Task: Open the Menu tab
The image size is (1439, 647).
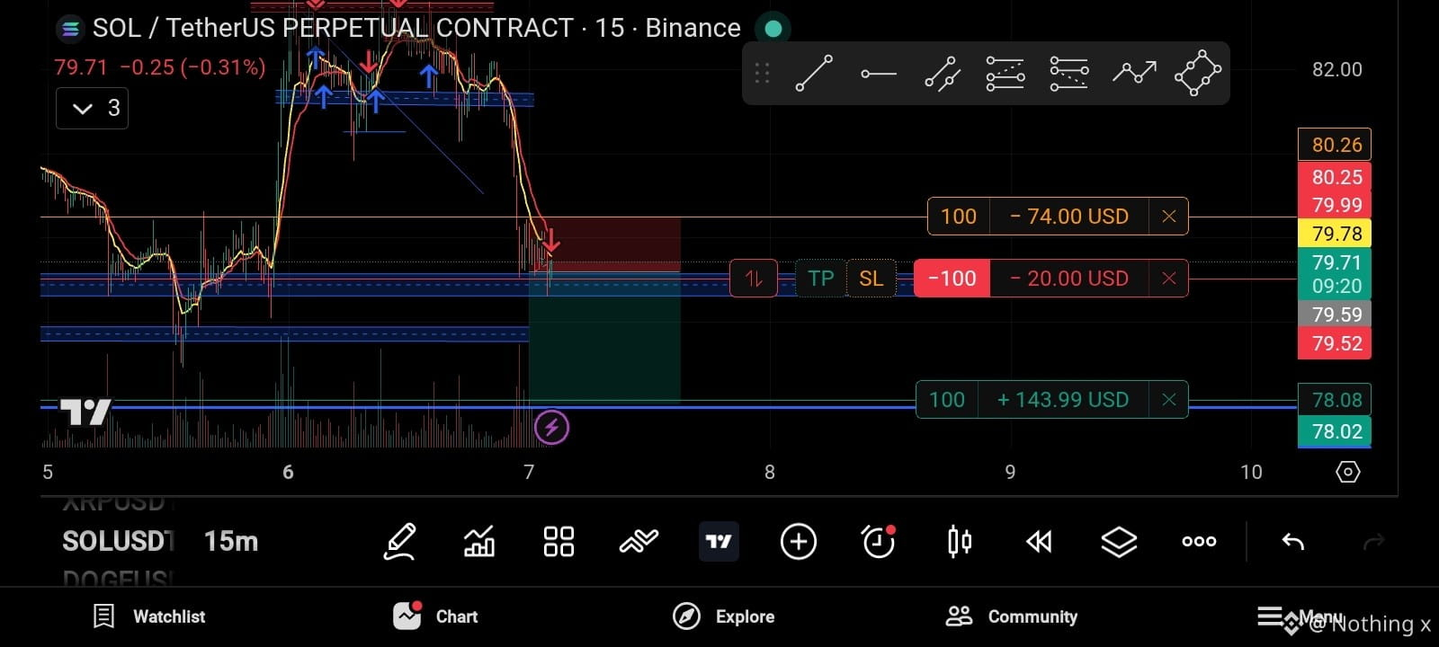Action: pos(1300,616)
